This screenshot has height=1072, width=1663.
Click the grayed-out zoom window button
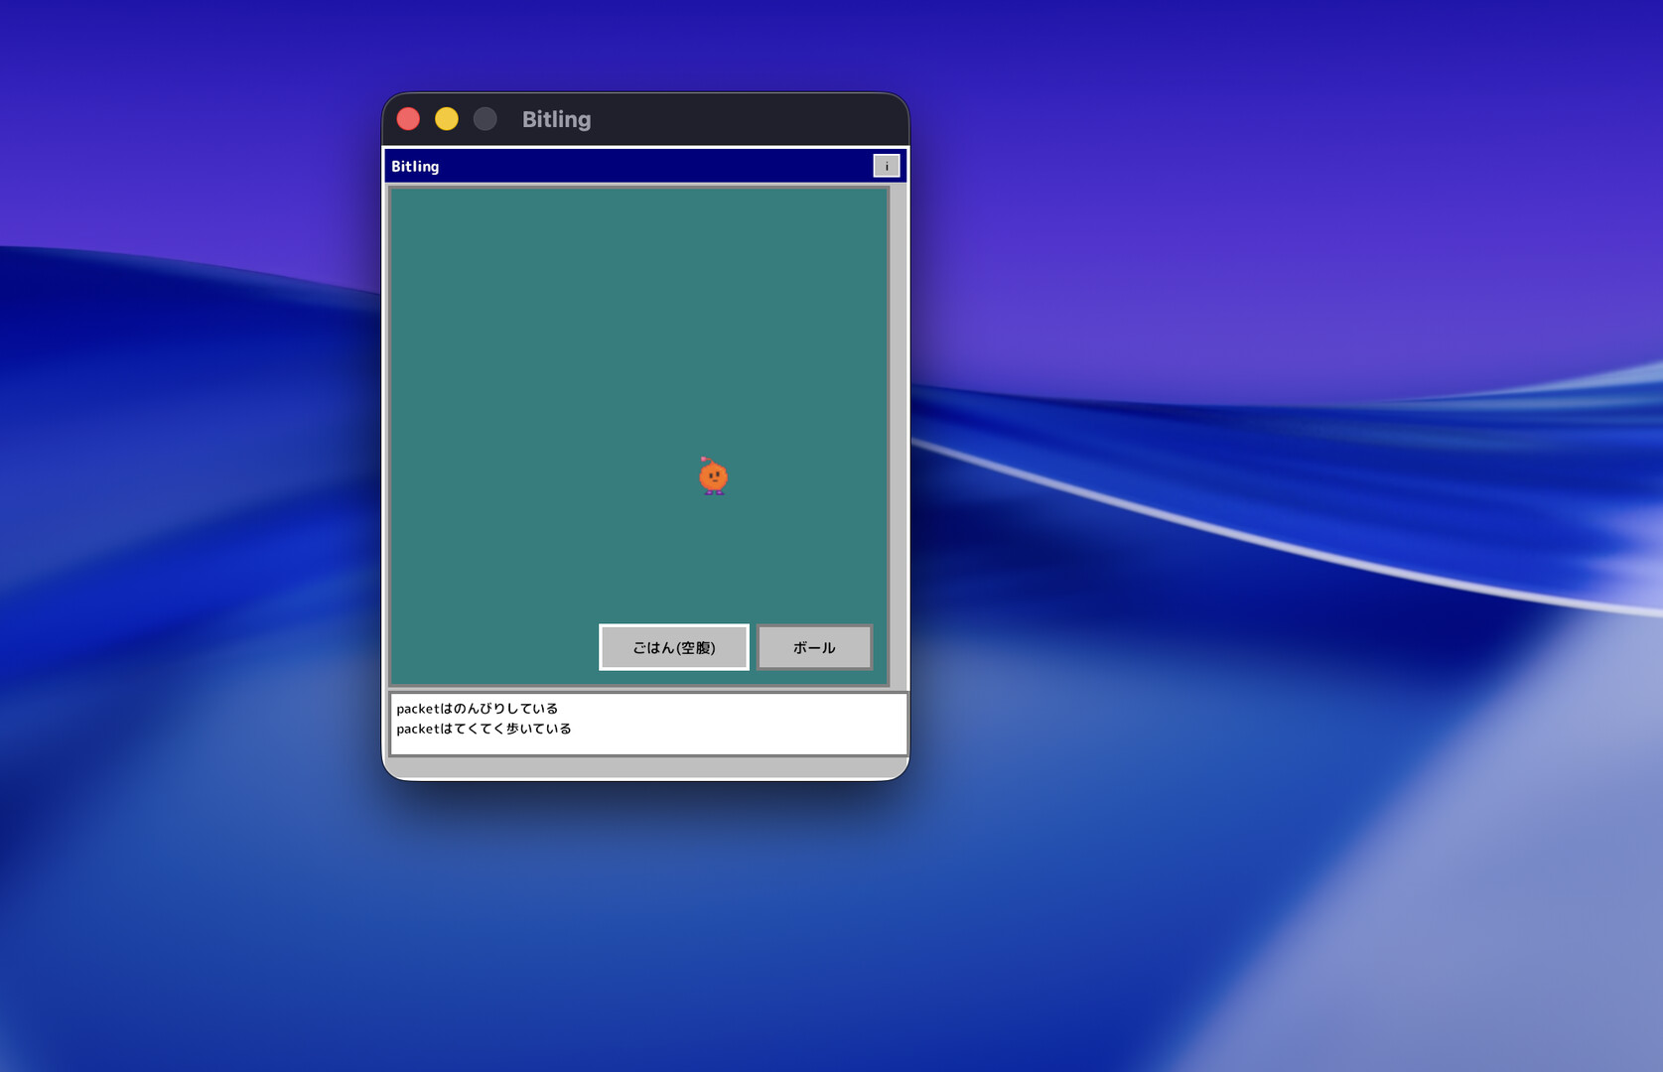click(485, 119)
